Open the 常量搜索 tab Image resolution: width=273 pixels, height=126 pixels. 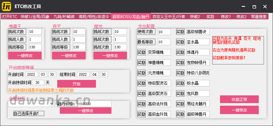tap(259, 17)
